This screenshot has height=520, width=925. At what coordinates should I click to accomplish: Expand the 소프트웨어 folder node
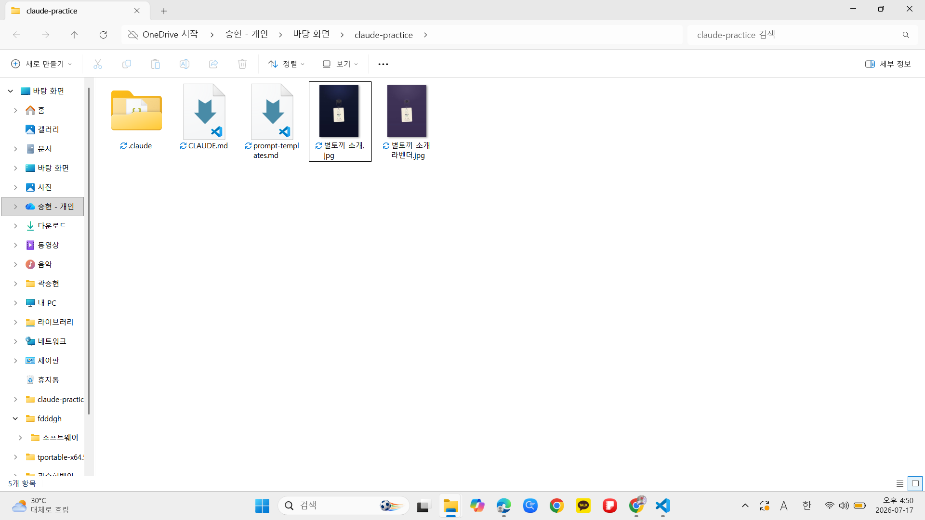click(20, 438)
